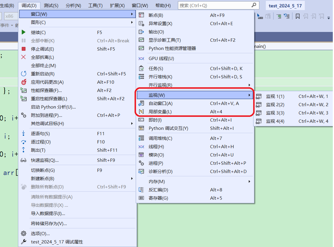
Task: Open the 帮助(H) menu
Action: pyautogui.click(x=163, y=6)
